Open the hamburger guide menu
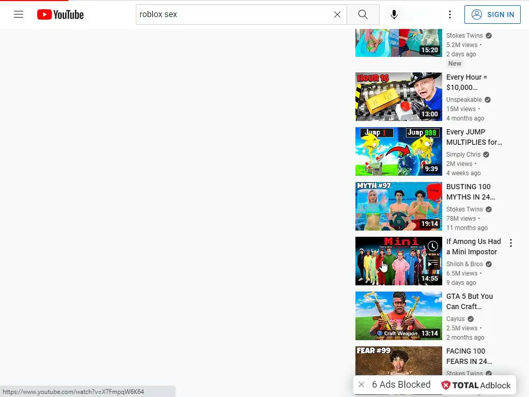 19,14
